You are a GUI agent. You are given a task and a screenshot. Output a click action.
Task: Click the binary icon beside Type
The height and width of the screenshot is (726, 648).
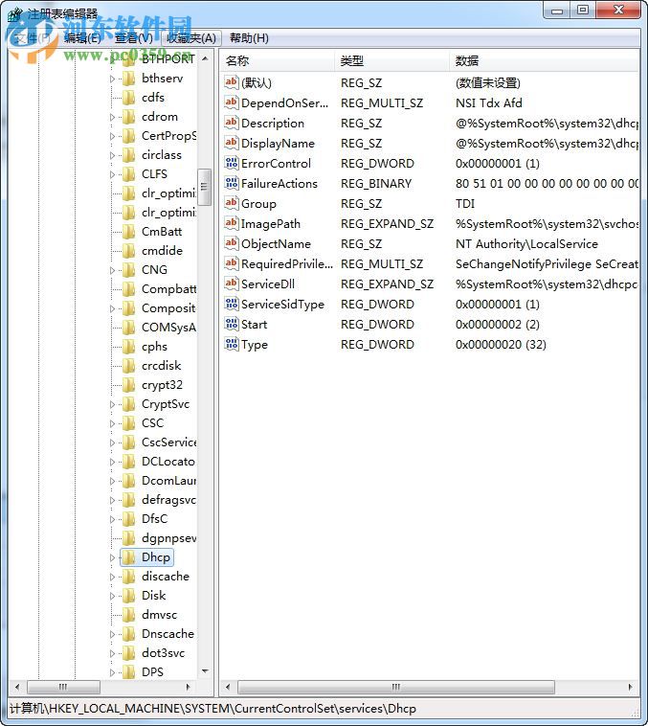[231, 344]
